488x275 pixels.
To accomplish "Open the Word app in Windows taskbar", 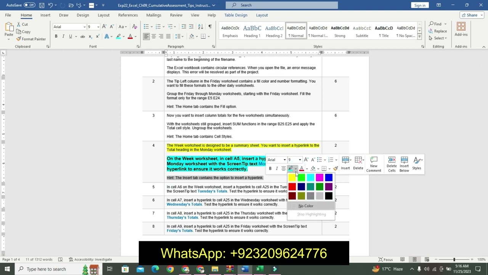I will [x=244, y=269].
